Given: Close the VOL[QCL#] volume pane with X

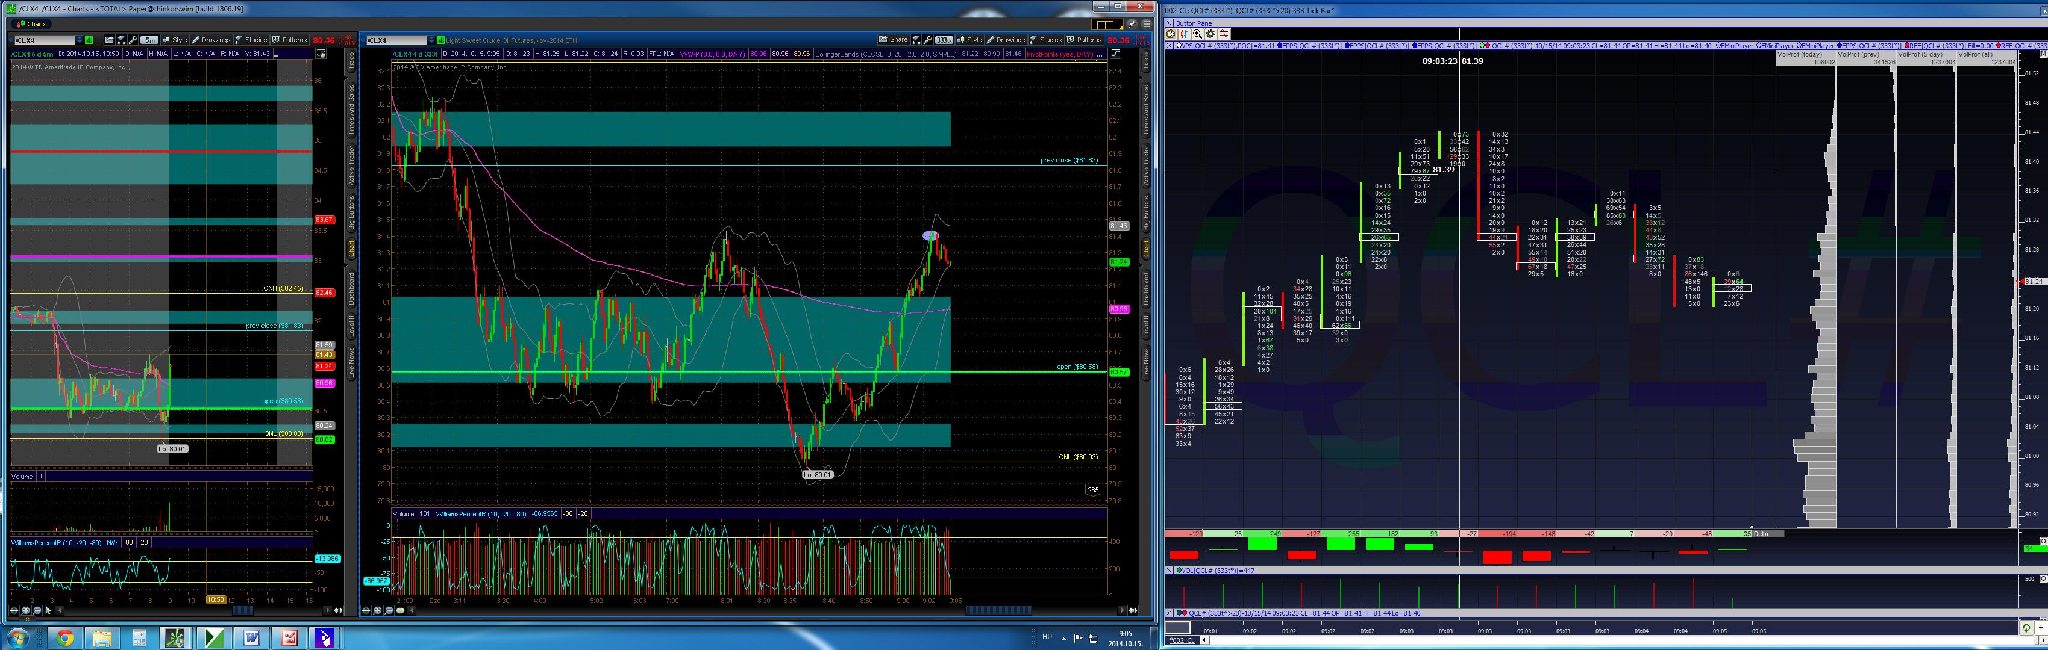Looking at the screenshot, I should click(1170, 571).
